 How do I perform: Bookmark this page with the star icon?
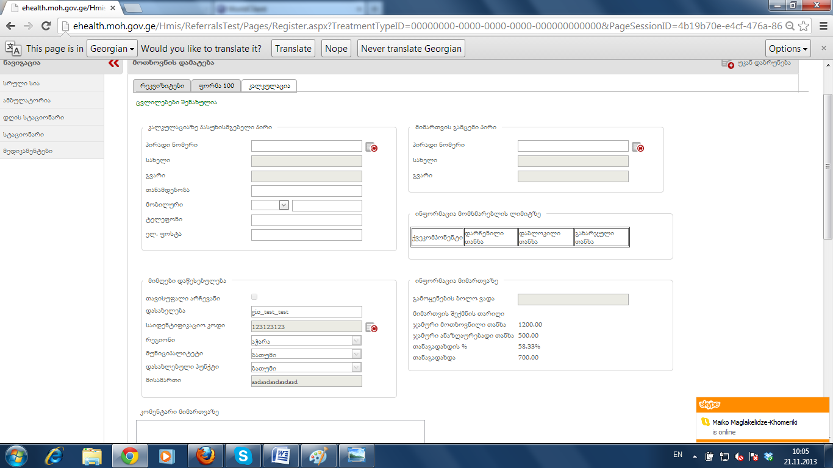(804, 26)
